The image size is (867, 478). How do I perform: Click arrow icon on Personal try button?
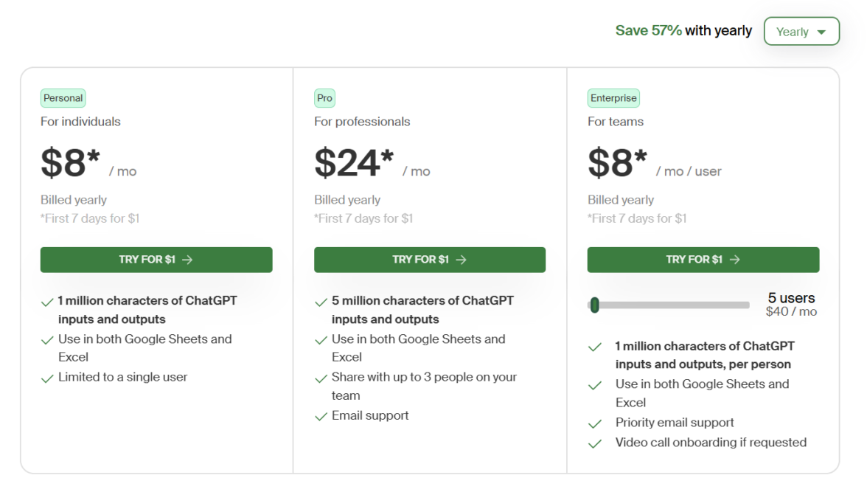coord(187,260)
